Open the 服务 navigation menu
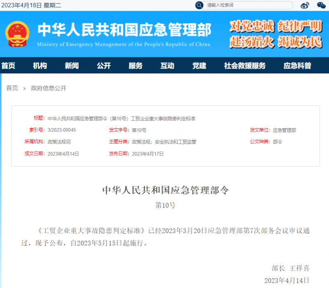The image size is (329, 288). 135,66
